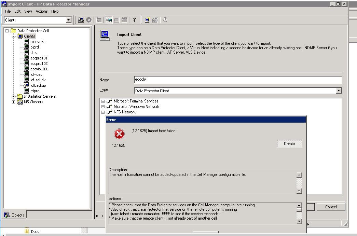Screen dimensions: 357x236
Task: Click the eccprd101 client icon
Action: (x=26, y=58)
